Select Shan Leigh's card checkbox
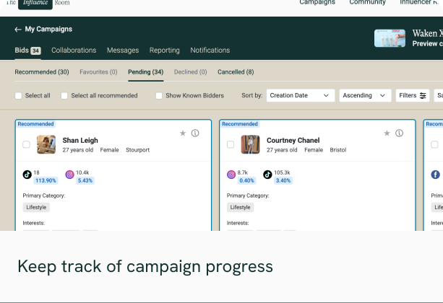The image size is (443, 303). [x=27, y=144]
